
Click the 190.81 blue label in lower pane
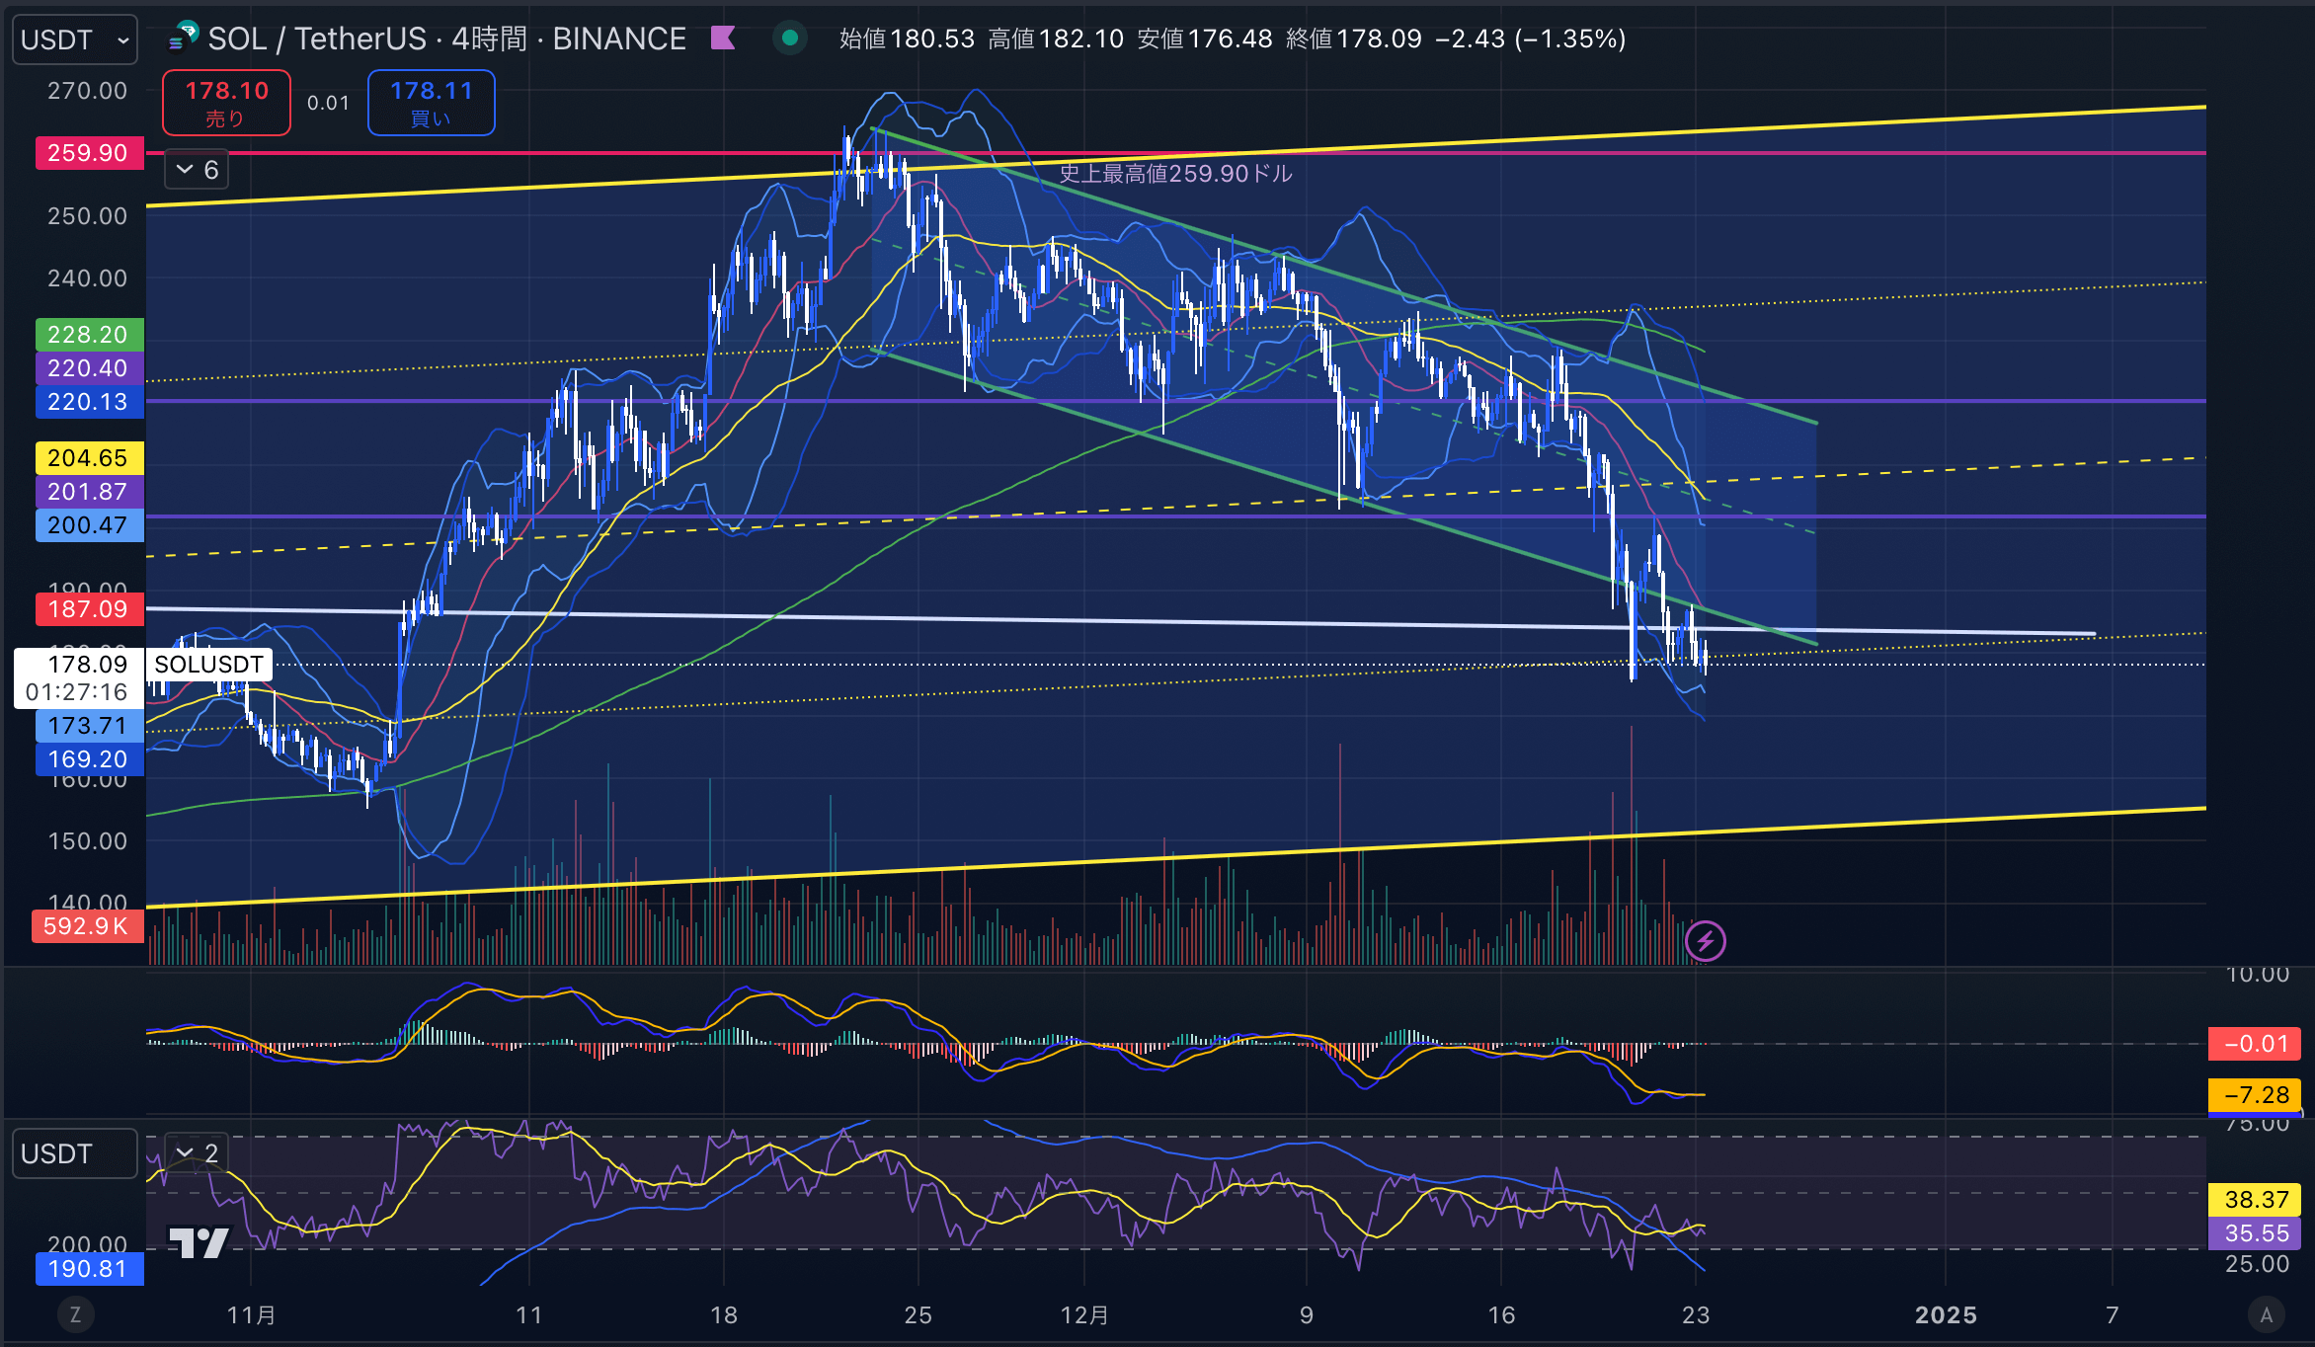coord(89,1269)
